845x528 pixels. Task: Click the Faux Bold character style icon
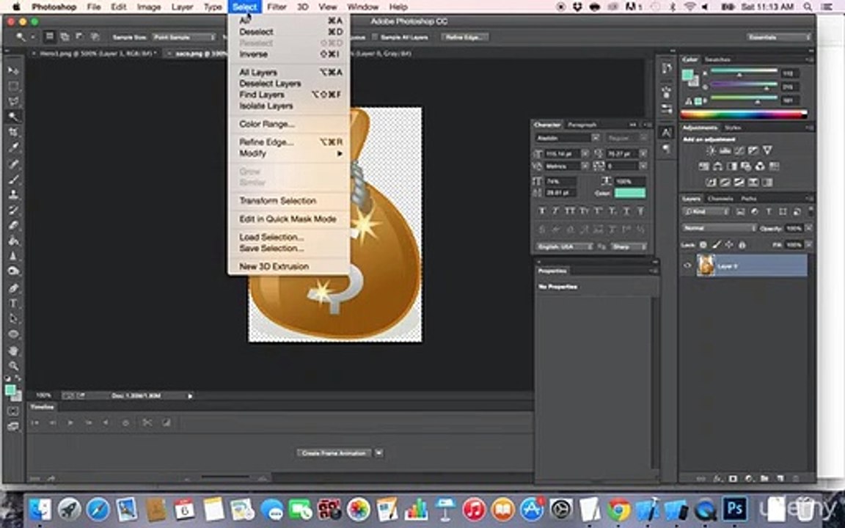[542, 211]
